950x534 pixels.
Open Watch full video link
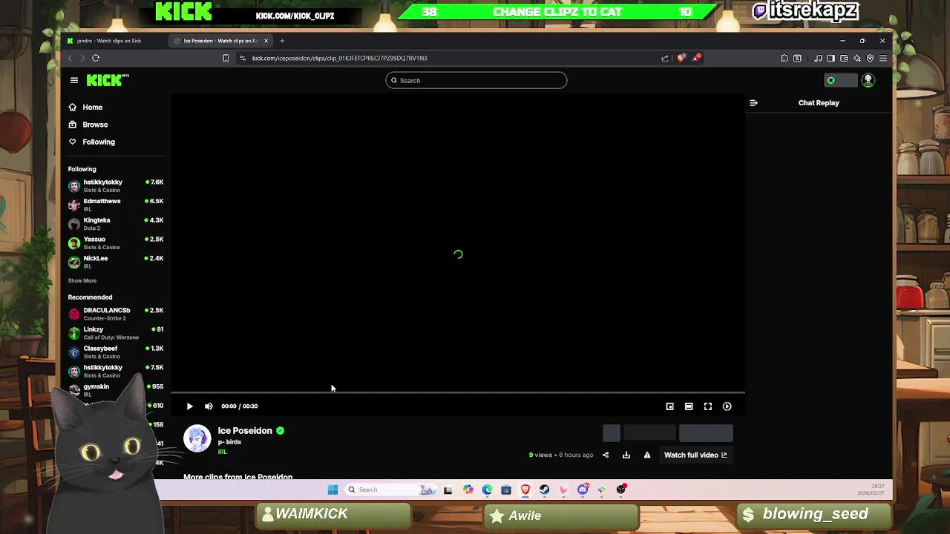(x=695, y=455)
